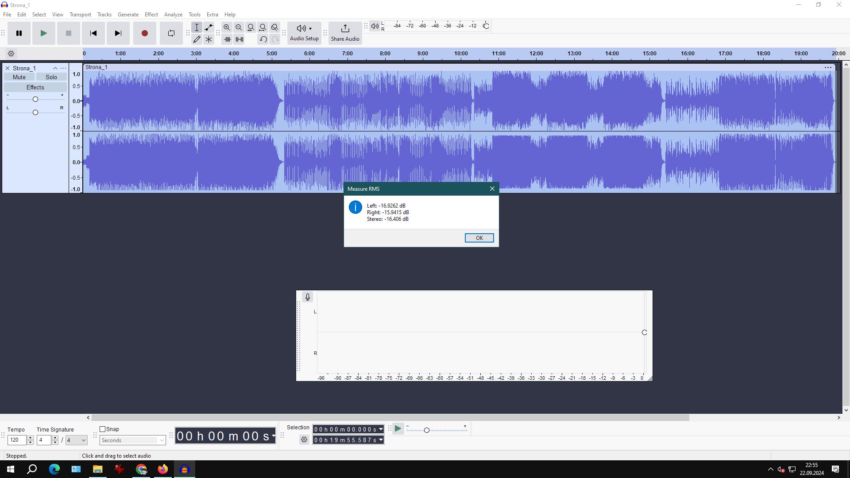The height and width of the screenshot is (478, 850).
Task: Click the Stop transport button
Action: click(x=68, y=33)
